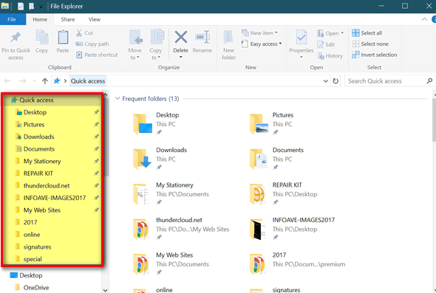
Task: Click the Forward navigation arrow
Action: pyautogui.click(x=22, y=81)
